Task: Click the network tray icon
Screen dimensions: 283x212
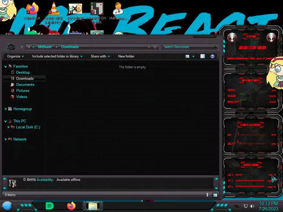Action: pyautogui.click(x=245, y=206)
